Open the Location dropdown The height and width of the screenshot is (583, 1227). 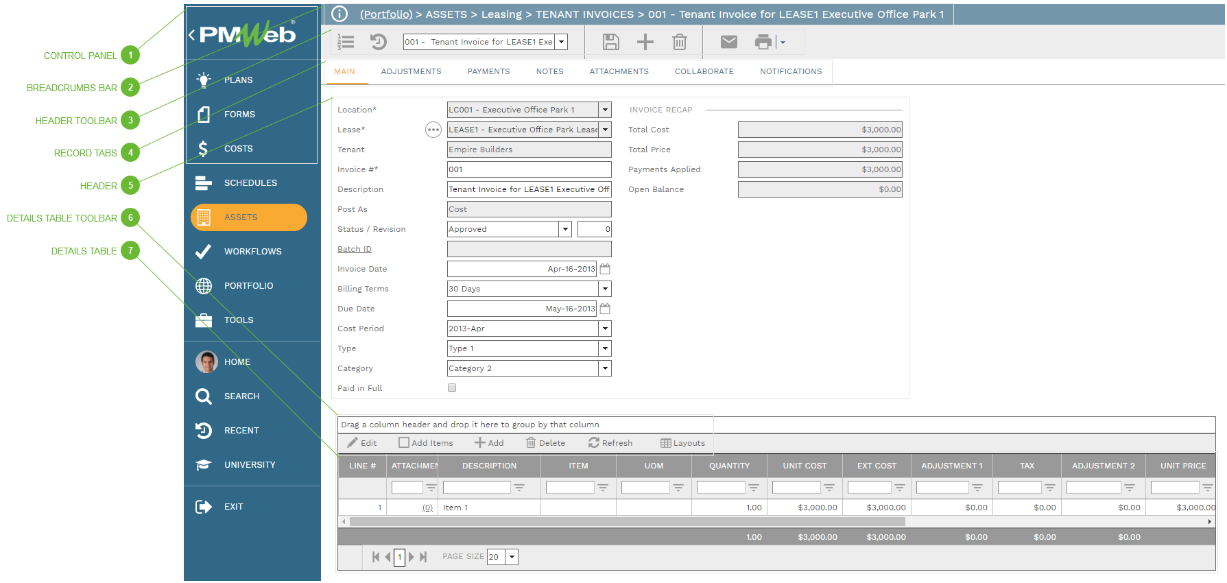605,110
